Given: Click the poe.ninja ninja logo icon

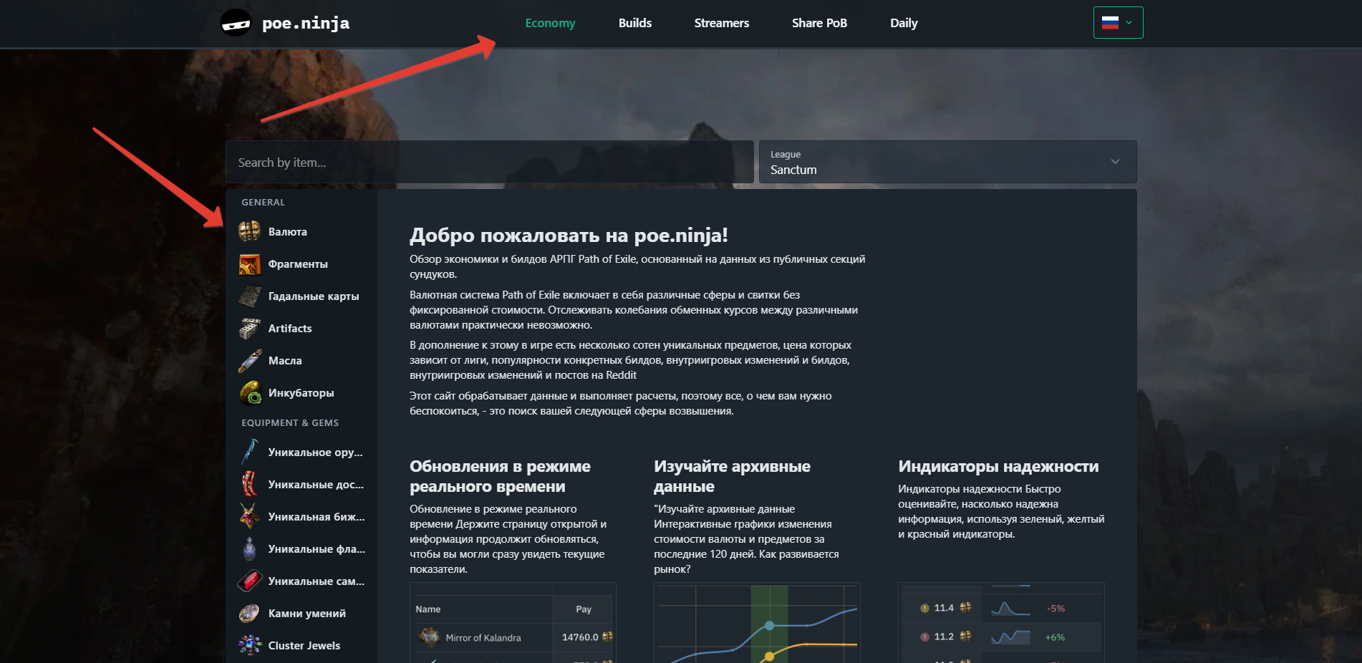Looking at the screenshot, I should (236, 24).
